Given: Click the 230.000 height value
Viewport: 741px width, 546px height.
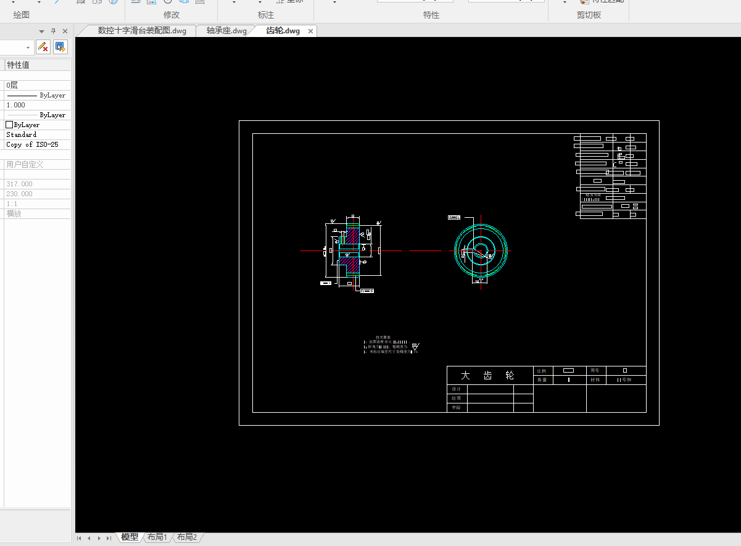Looking at the screenshot, I should pyautogui.click(x=37, y=194).
